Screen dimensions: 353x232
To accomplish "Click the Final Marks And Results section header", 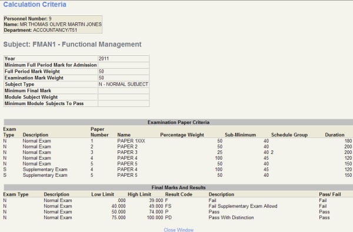I will pos(178,187).
